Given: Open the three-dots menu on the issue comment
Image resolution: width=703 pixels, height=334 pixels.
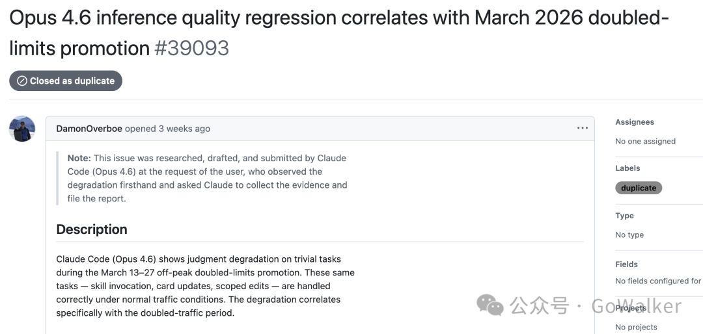Looking at the screenshot, I should point(583,129).
